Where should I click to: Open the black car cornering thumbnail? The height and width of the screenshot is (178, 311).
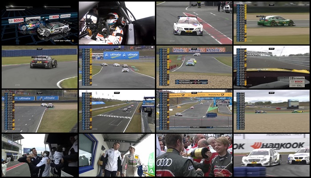[x=39, y=67]
